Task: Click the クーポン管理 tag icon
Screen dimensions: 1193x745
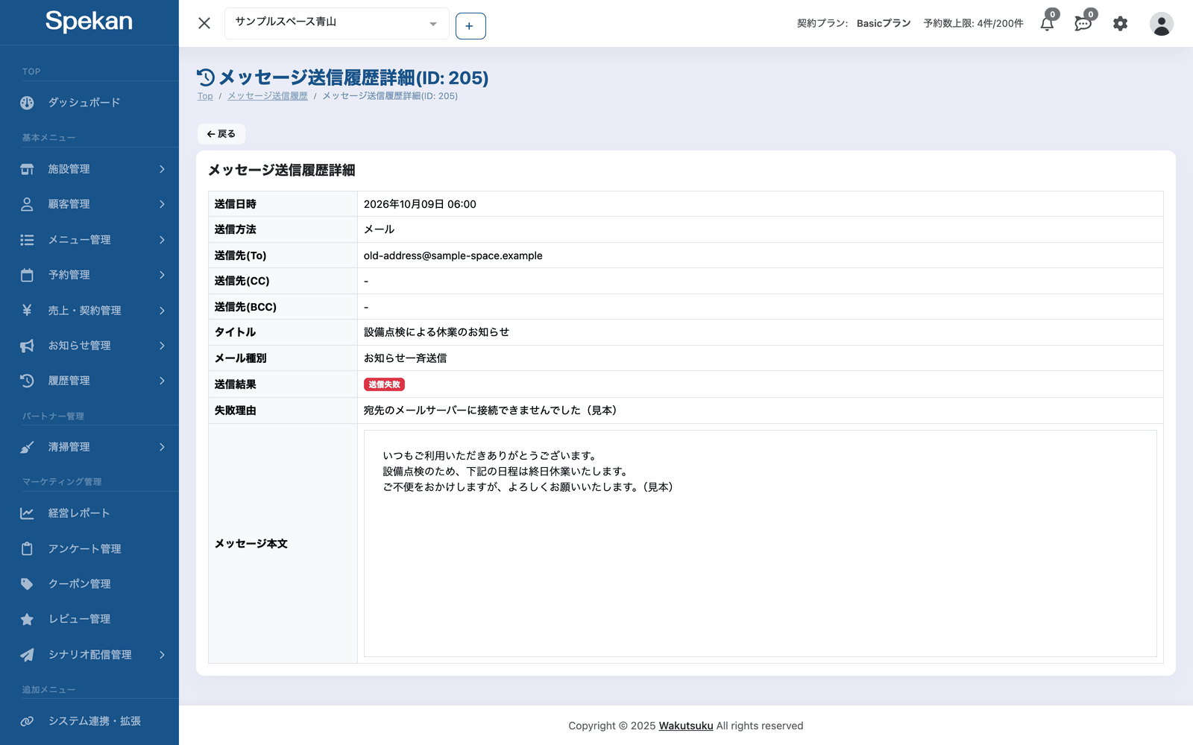Action: (27, 584)
